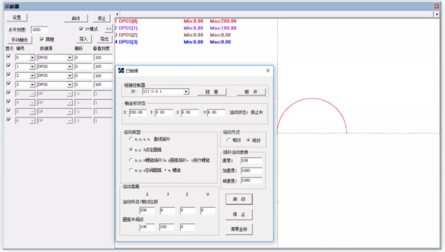Click the X axis coordinate field showing 200.00
This screenshot has width=445, height=252.
(x=138, y=112)
